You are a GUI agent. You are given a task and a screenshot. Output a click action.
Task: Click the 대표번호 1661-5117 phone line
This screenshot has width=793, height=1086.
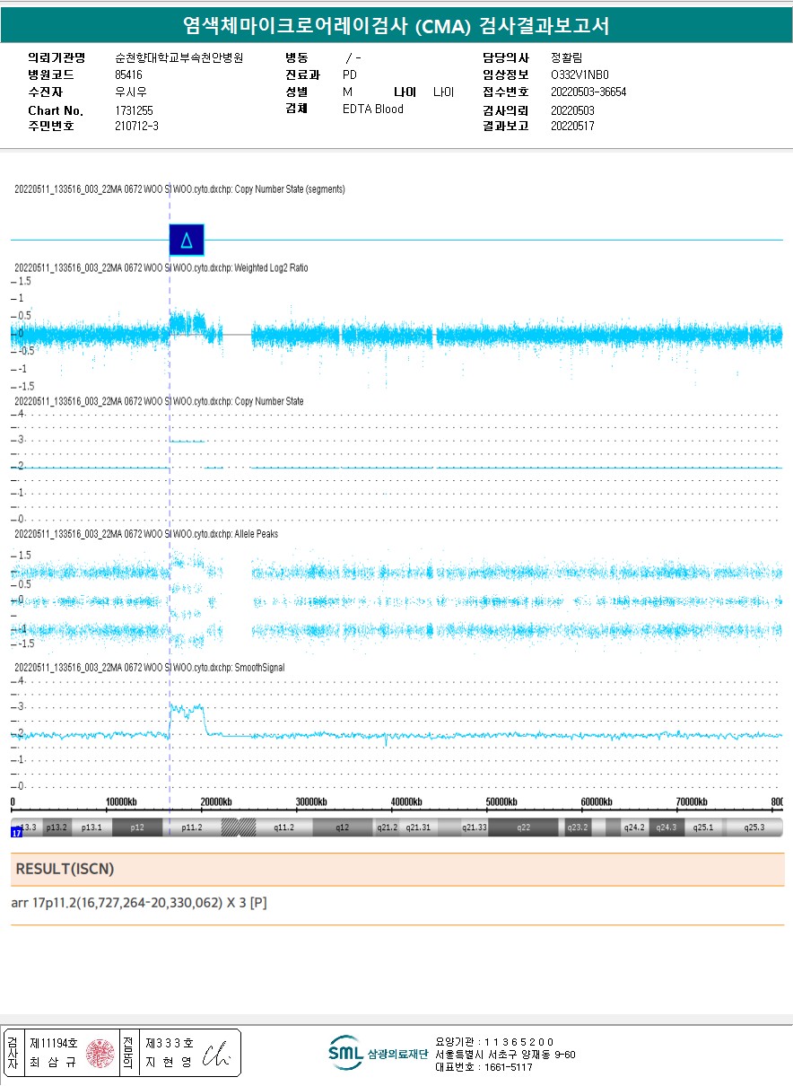484,1067
